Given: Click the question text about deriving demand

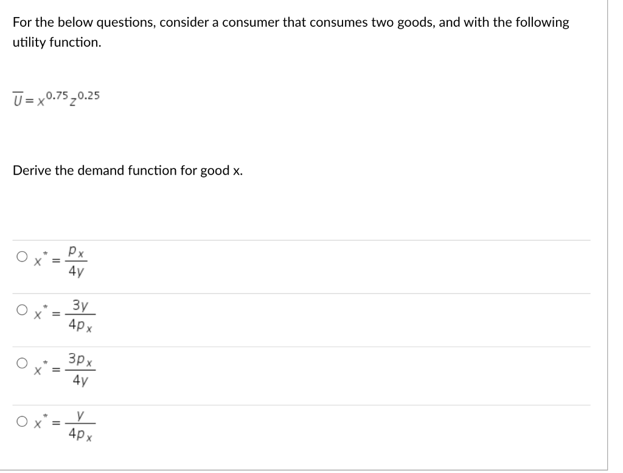Looking at the screenshot, I should pyautogui.click(x=128, y=170).
